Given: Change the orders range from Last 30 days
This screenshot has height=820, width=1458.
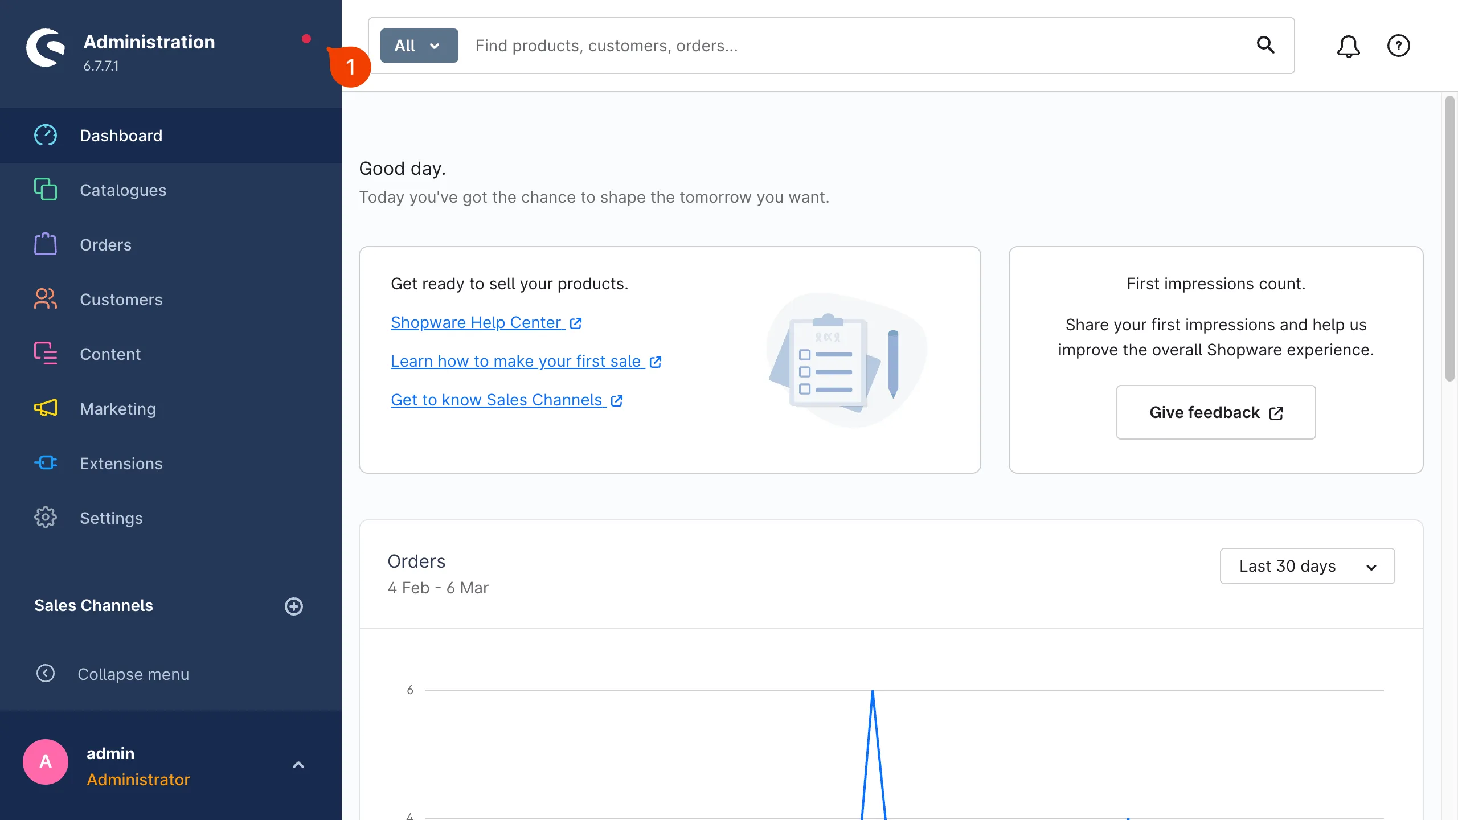Looking at the screenshot, I should click(1307, 566).
